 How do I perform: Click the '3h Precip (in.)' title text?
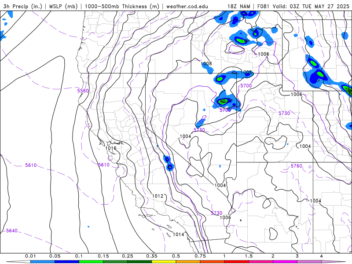click(23, 6)
